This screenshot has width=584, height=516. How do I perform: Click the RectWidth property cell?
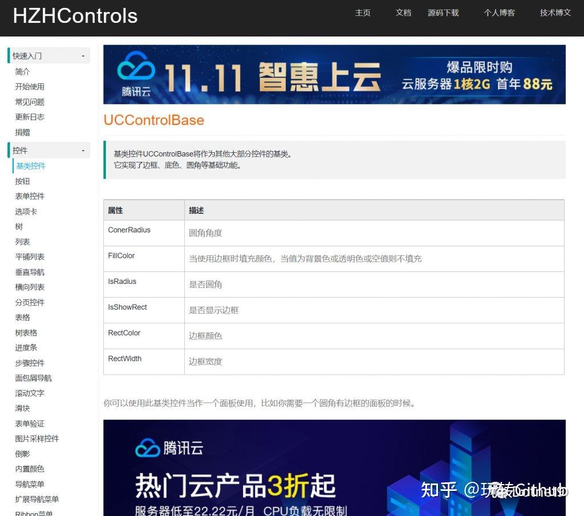click(144, 361)
